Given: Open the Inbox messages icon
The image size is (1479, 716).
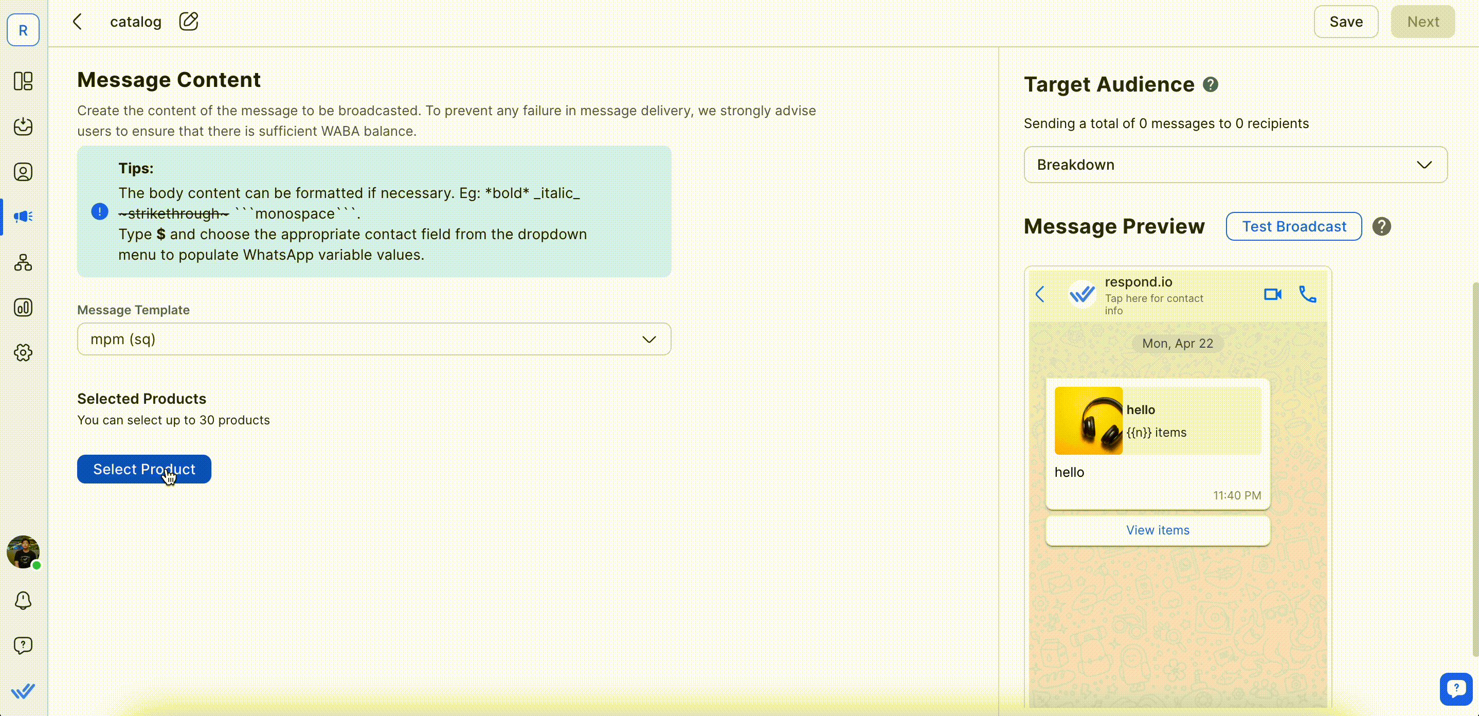Looking at the screenshot, I should pos(23,127).
